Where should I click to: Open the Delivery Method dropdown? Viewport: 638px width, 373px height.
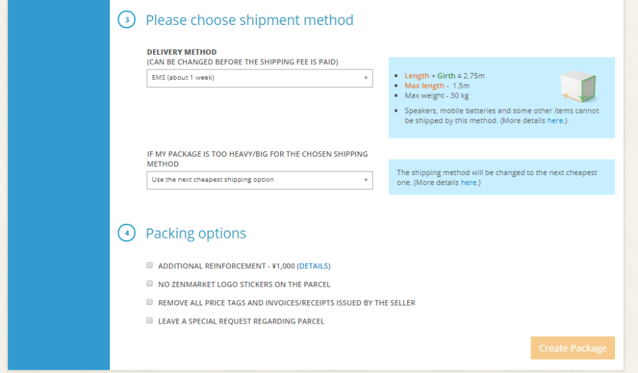tap(260, 78)
